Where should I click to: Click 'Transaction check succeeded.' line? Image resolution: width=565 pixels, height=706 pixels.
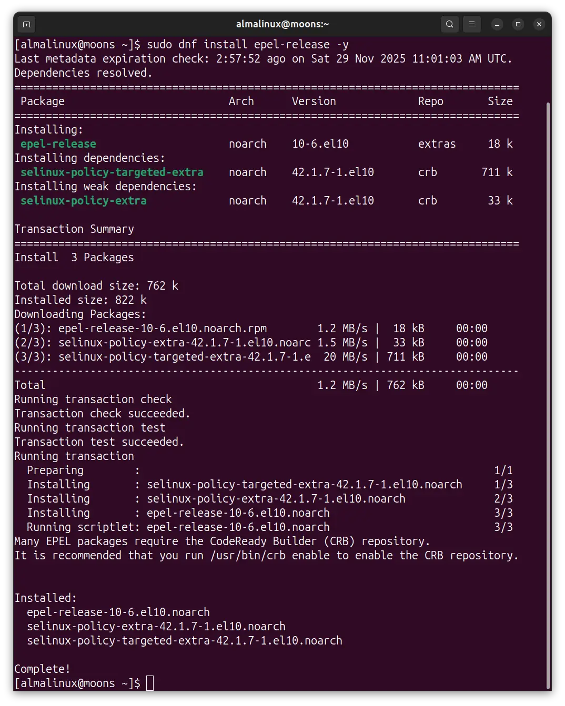(102, 414)
